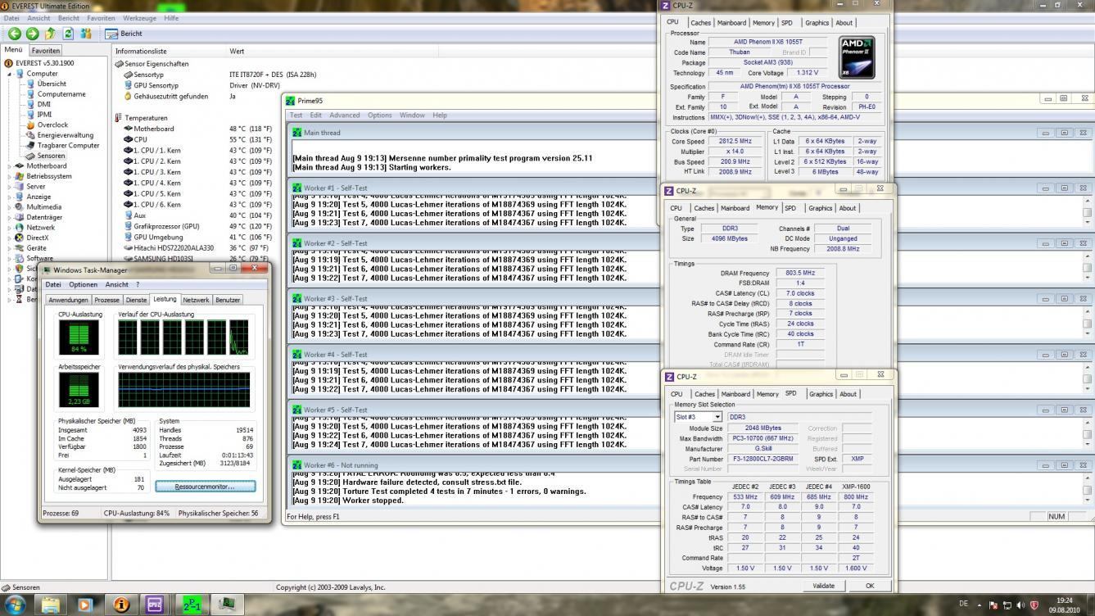Select IPMI in the EVEREST tree
Screen dimensions: 1095x616
tap(44, 115)
